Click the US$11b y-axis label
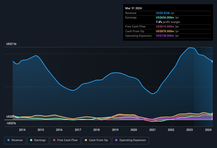The height and width of the screenshot is (148, 217). [x=11, y=44]
